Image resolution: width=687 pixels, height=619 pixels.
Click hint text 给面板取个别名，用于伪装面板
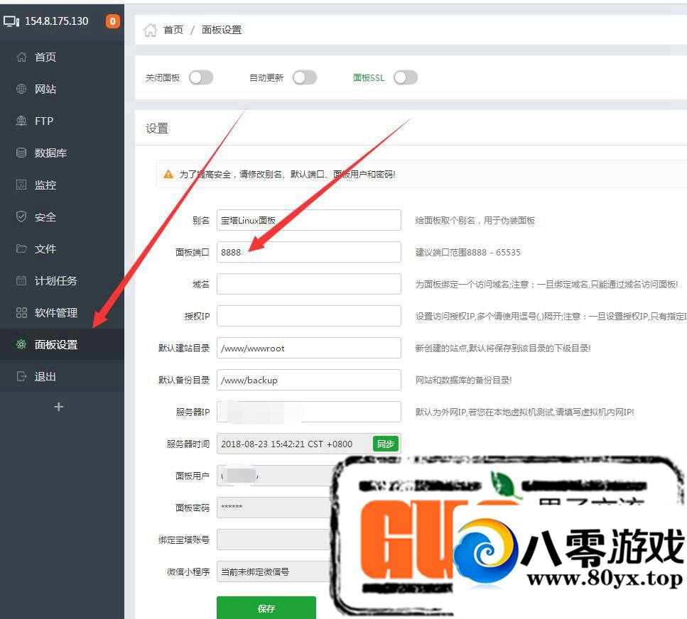click(x=475, y=221)
